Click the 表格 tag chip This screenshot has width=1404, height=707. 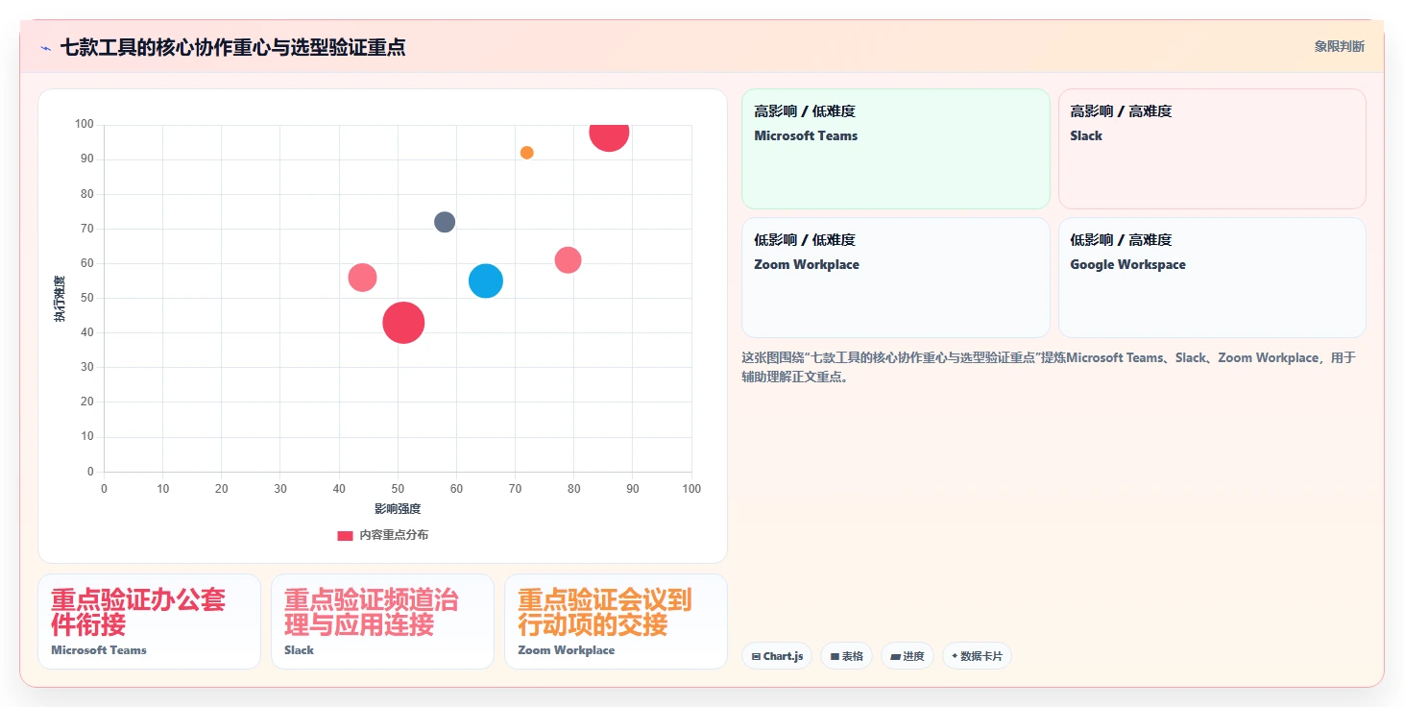click(846, 656)
